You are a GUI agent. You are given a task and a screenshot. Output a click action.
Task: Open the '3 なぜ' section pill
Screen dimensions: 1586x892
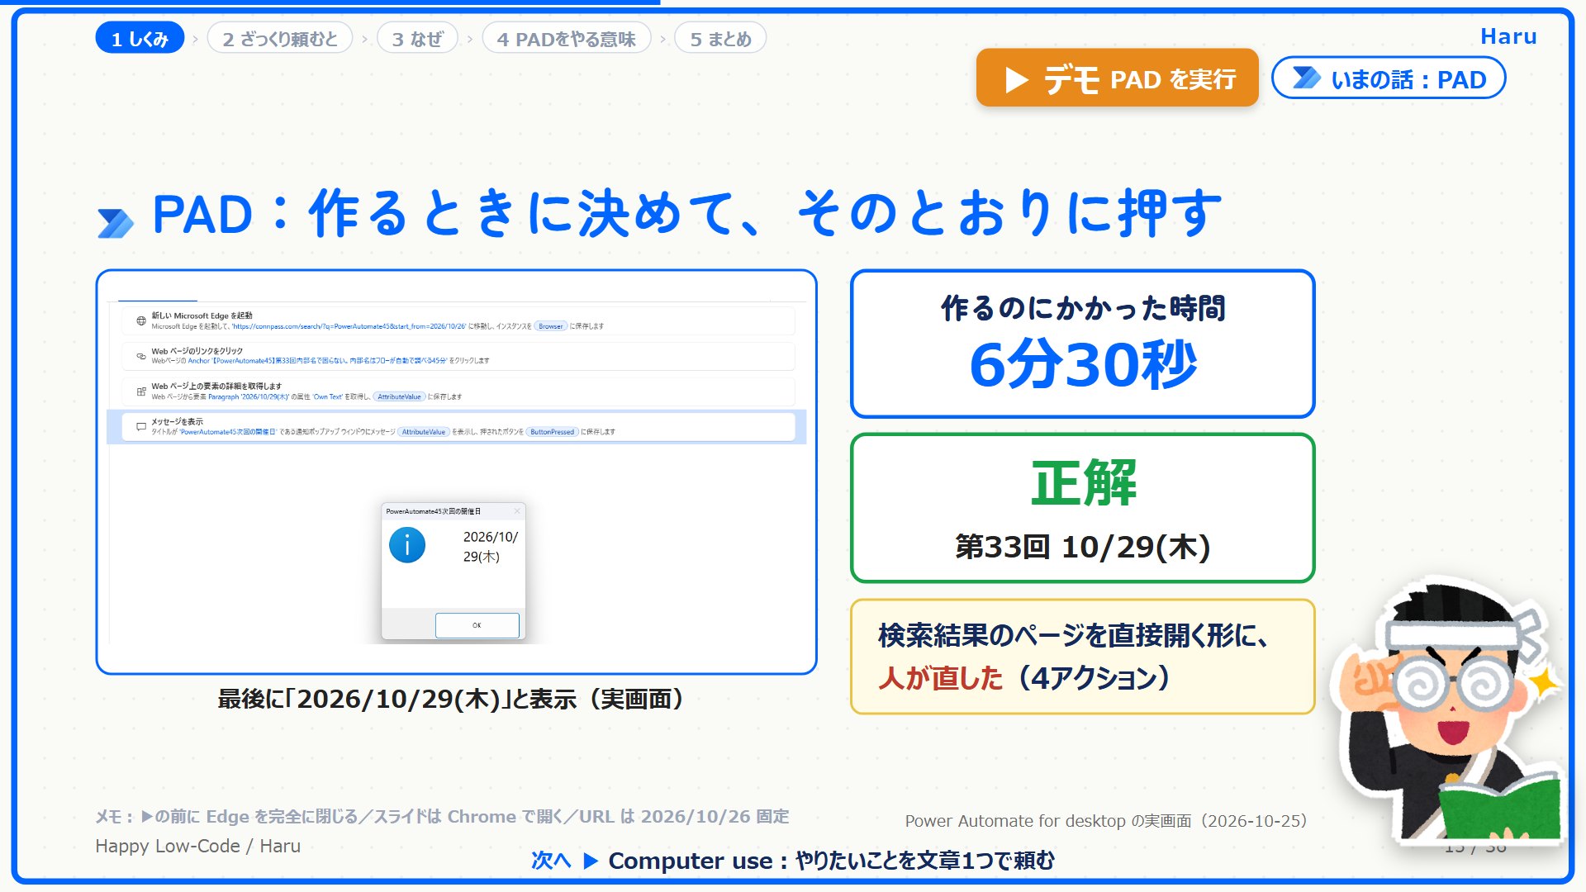pyautogui.click(x=417, y=38)
